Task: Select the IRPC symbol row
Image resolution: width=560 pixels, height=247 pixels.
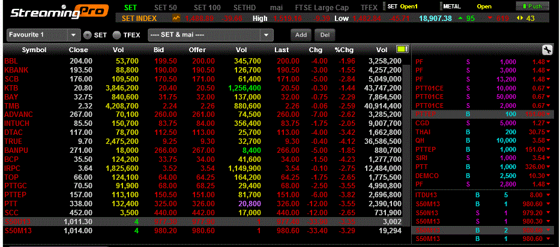Action: (203, 168)
